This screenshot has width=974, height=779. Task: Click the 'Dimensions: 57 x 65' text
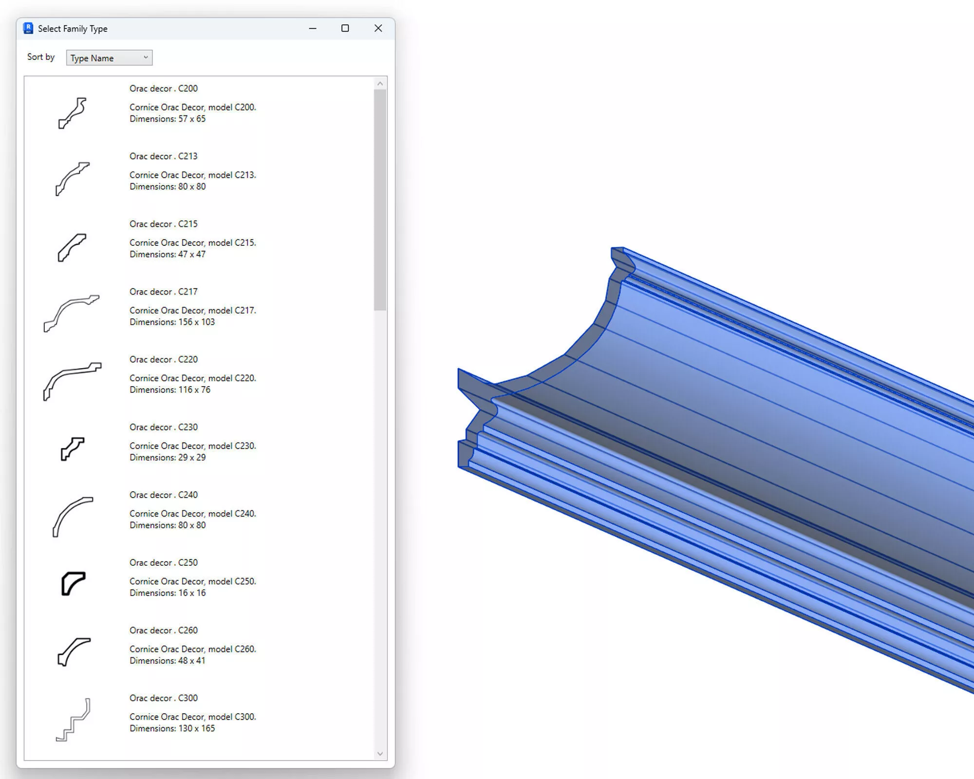click(x=168, y=119)
